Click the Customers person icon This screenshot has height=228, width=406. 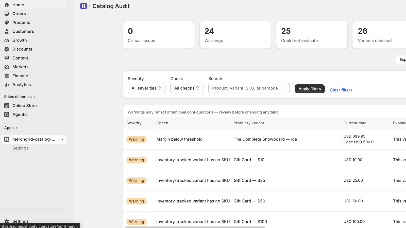[x=7, y=31]
